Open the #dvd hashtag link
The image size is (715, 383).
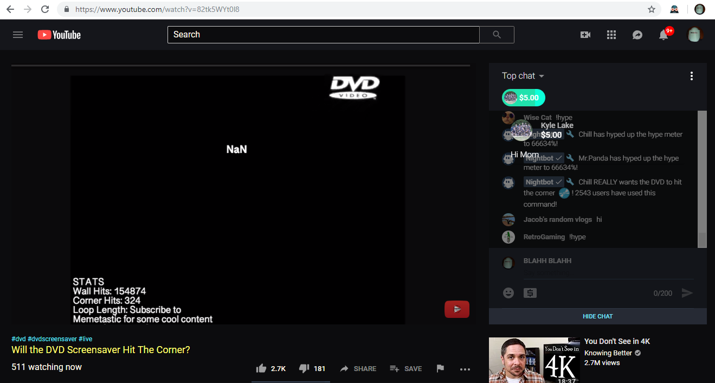coord(18,339)
